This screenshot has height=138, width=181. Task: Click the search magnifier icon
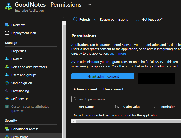(x=75, y=99)
